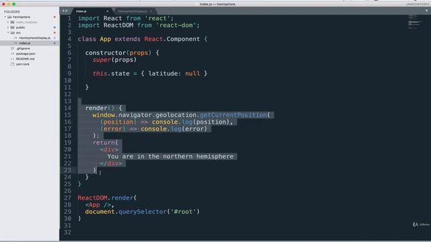This screenshot has width=431, height=242.
Task: Click the src folder icon
Action: pyautogui.click(x=12, y=33)
